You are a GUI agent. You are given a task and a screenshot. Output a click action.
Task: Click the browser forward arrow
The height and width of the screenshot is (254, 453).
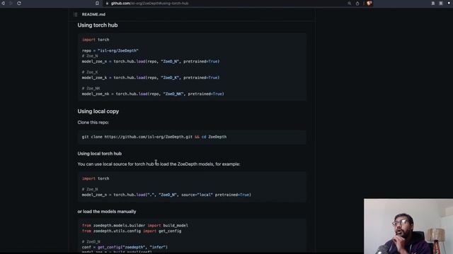click(x=11, y=3)
